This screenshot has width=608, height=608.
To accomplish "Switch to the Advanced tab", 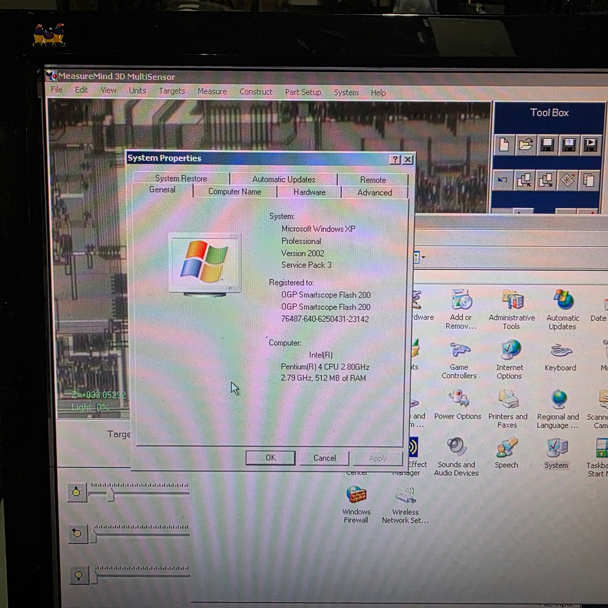I will 375,193.
